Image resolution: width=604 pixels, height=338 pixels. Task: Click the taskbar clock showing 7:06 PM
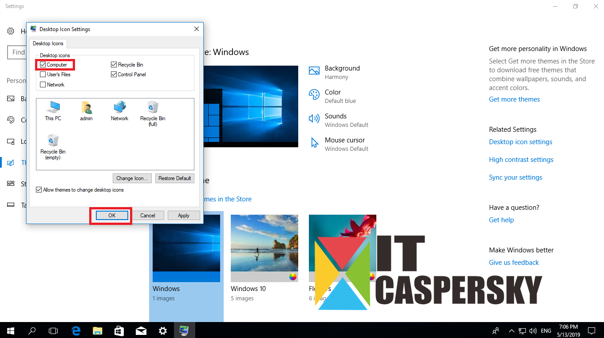(568, 330)
